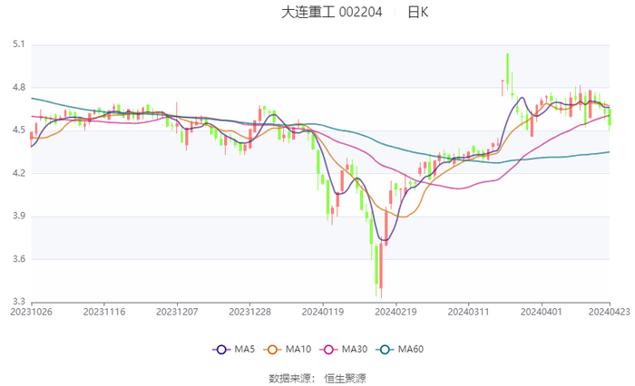Click the 20240423 end date label

tap(610, 311)
